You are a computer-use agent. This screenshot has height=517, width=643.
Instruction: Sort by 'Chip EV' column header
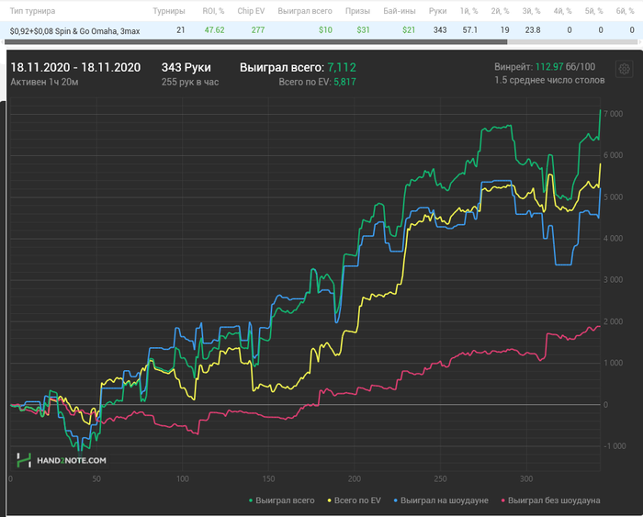point(251,11)
